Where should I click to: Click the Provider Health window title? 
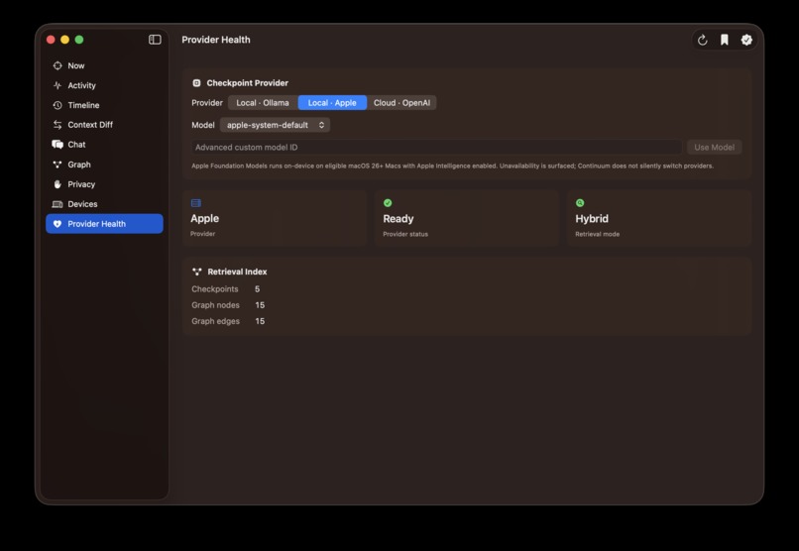pyautogui.click(x=216, y=40)
